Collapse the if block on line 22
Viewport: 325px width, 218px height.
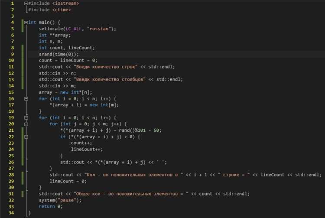pos(26,137)
